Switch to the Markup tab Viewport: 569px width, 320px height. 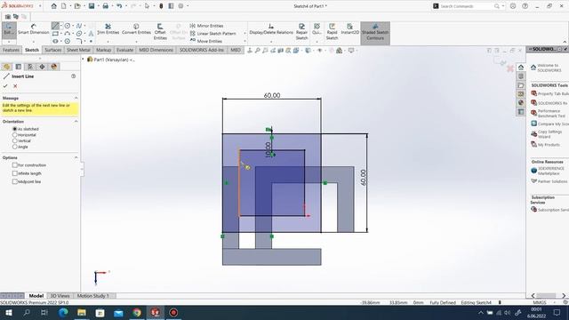point(103,50)
